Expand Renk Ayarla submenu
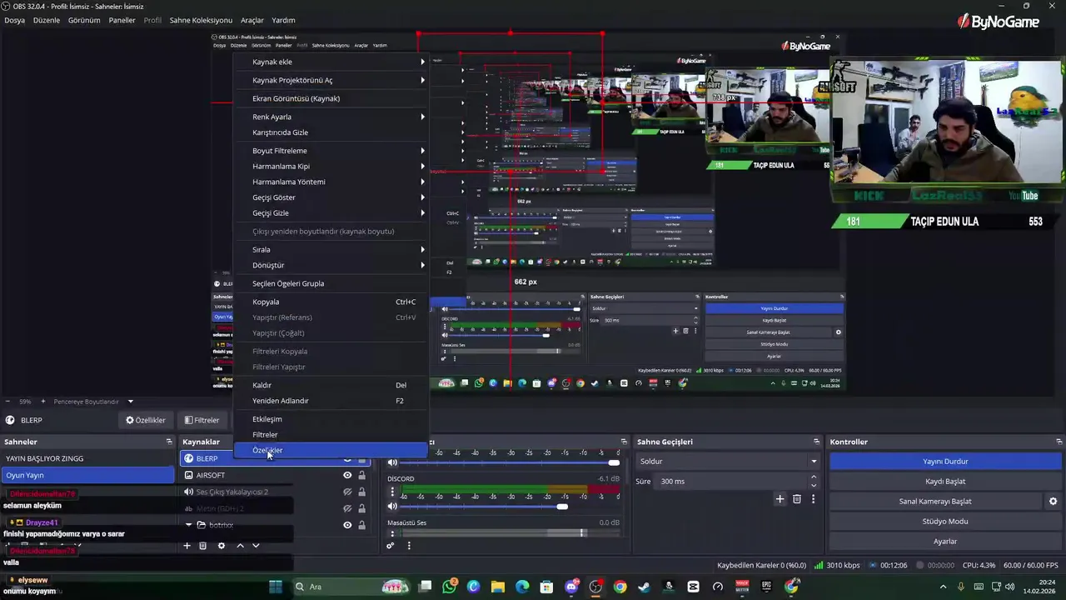Image resolution: width=1066 pixels, height=600 pixels. 331,117
